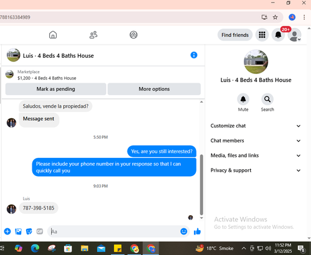Open the Friends icon in top navigation
Image resolution: width=311 pixels, height=255 pixels.
[93, 35]
